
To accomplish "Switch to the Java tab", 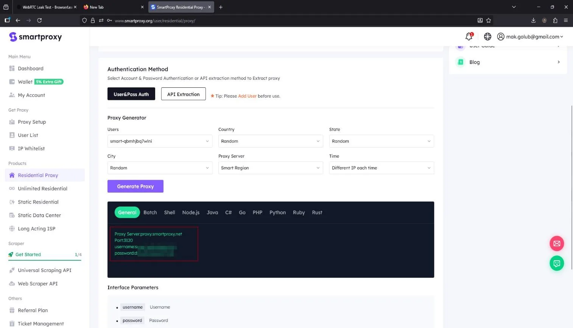I will click(x=212, y=213).
